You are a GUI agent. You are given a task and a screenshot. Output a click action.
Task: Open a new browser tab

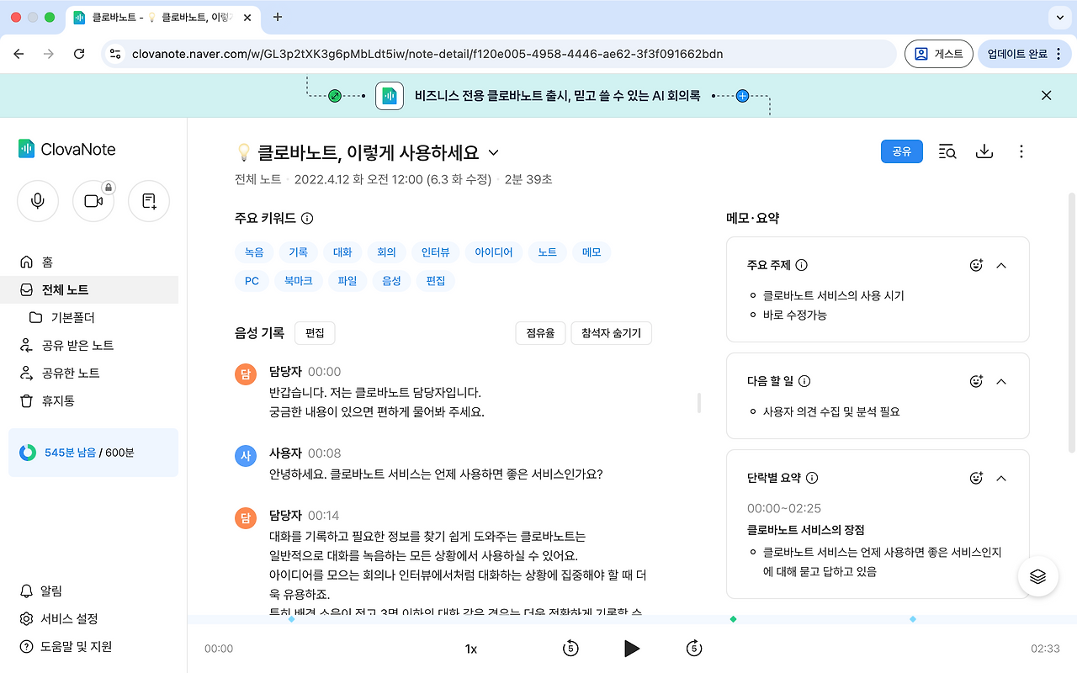(x=278, y=17)
